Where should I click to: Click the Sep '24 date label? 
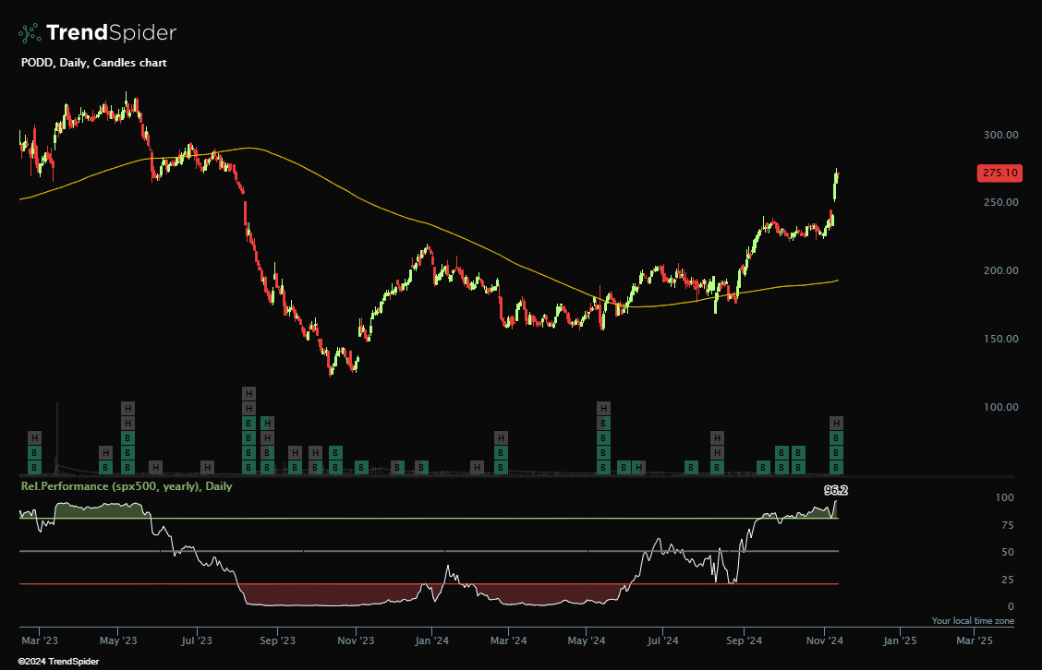[745, 640]
